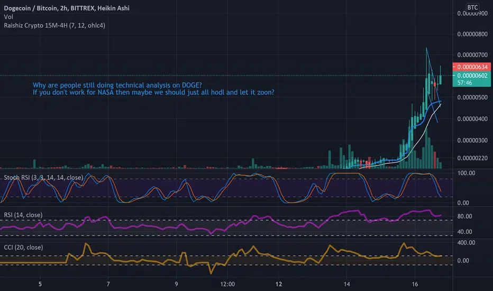Click RSI scale value 40.00
The image size is (493, 291).
[465, 232]
